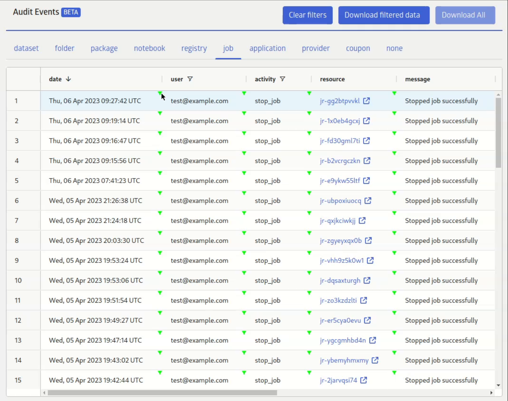Open the activity column filter icon

pyautogui.click(x=282, y=79)
